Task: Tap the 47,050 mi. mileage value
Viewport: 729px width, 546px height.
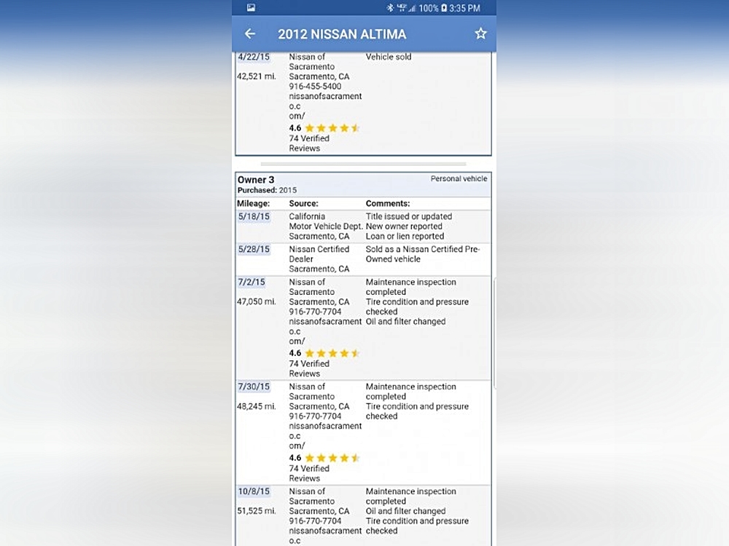Action: (x=257, y=301)
